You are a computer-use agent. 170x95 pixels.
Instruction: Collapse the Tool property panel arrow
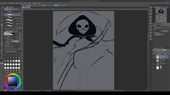tap(5, 31)
